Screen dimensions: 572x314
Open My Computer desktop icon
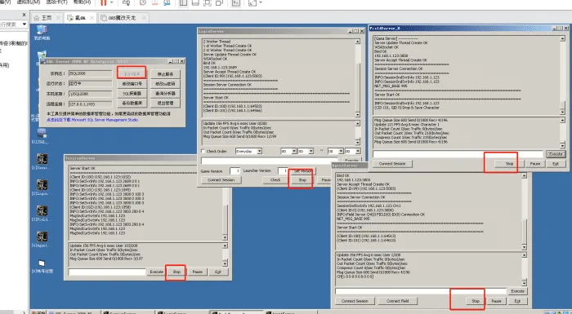(42, 32)
